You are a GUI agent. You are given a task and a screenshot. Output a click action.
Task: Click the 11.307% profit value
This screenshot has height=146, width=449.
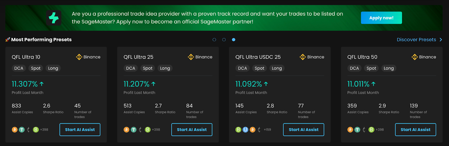coord(25,84)
